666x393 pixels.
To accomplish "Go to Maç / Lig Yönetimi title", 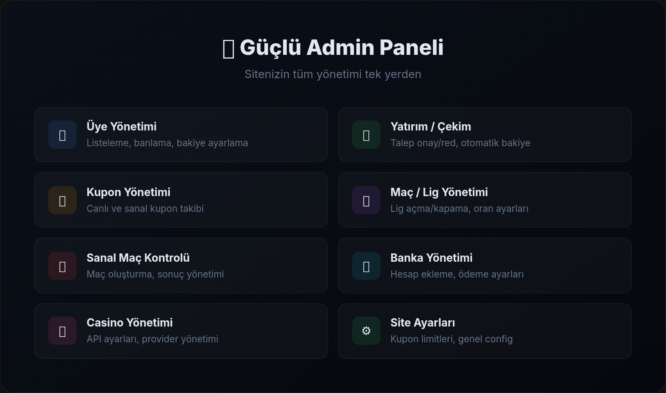I will coord(439,192).
